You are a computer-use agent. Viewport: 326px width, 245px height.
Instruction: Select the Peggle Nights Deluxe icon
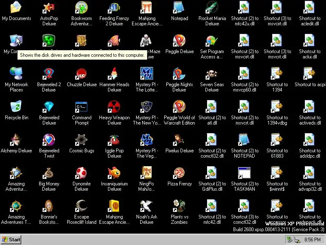click(x=179, y=73)
